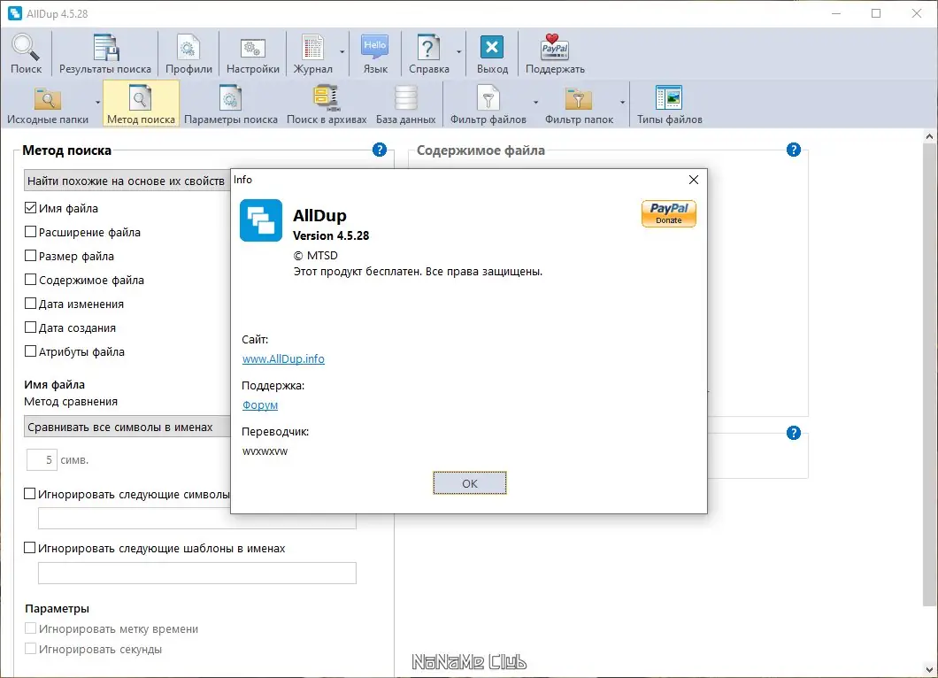This screenshot has width=938, height=678.
Task: Click help icon beside Метод поиска heading
Action: pyautogui.click(x=380, y=150)
